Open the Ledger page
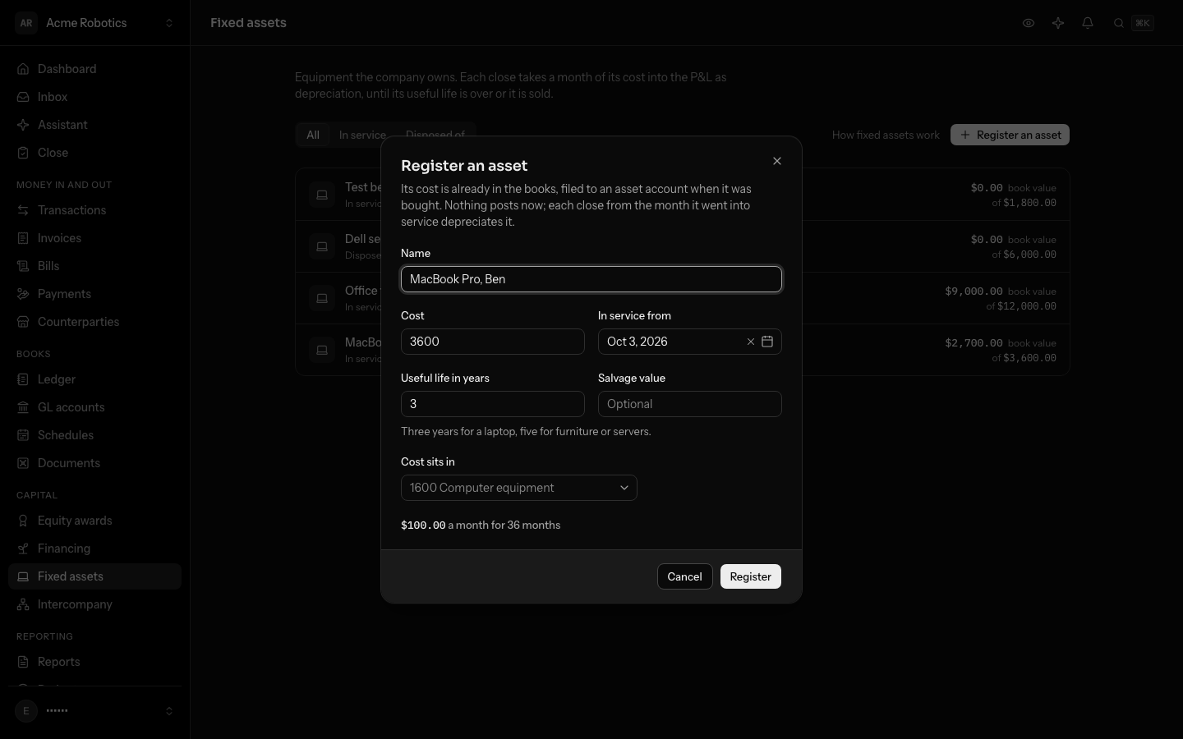 pos(94,379)
